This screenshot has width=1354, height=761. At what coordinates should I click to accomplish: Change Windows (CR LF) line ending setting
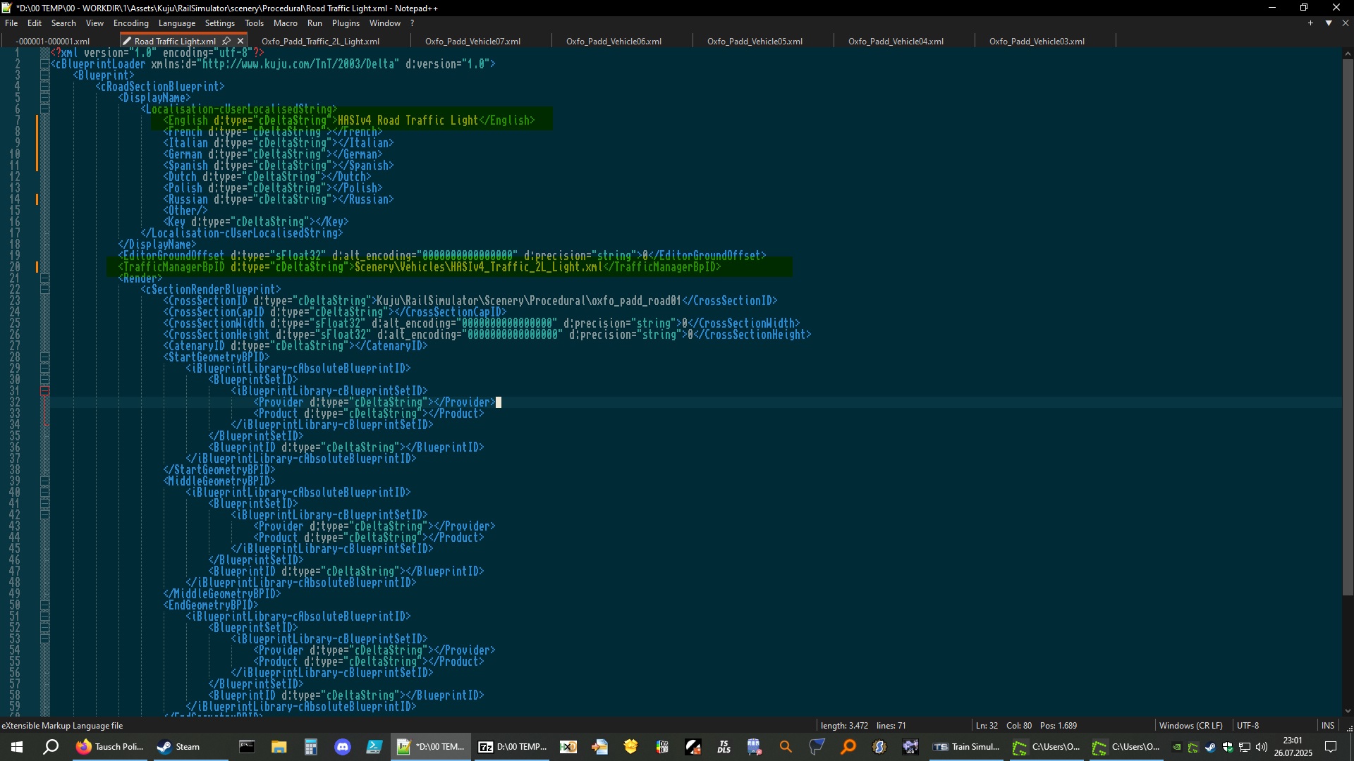[1190, 725]
